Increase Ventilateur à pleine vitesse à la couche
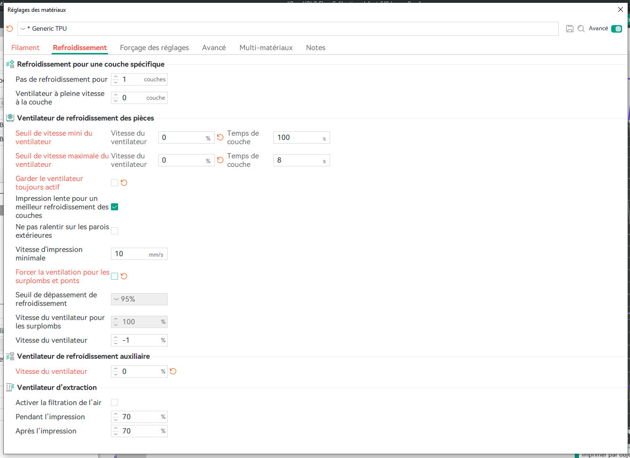The height and width of the screenshot is (458, 630). click(x=116, y=95)
